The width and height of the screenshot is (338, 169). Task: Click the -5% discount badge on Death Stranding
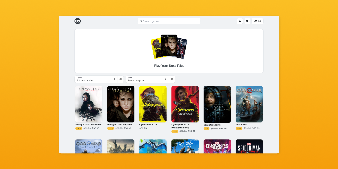point(206,129)
